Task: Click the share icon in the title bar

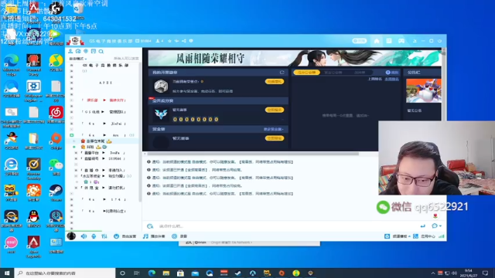Action: point(184,41)
